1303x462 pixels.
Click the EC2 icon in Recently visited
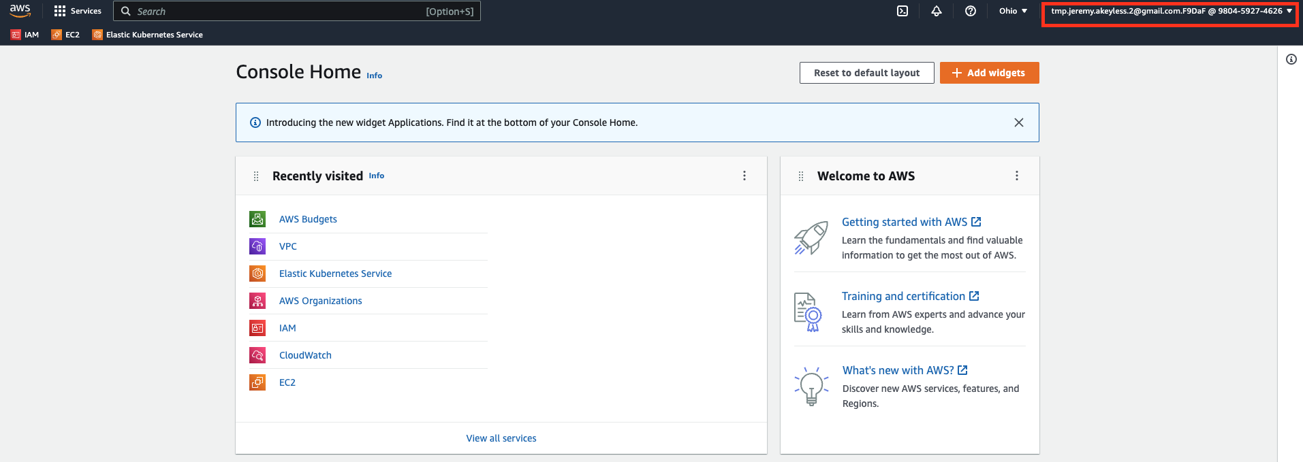pyautogui.click(x=257, y=382)
